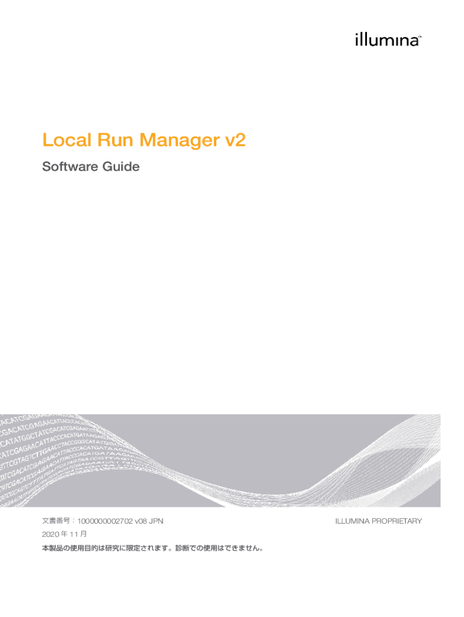The height and width of the screenshot is (617, 464).
Task: Click the word "Run" in the title
Action: [x=110, y=140]
